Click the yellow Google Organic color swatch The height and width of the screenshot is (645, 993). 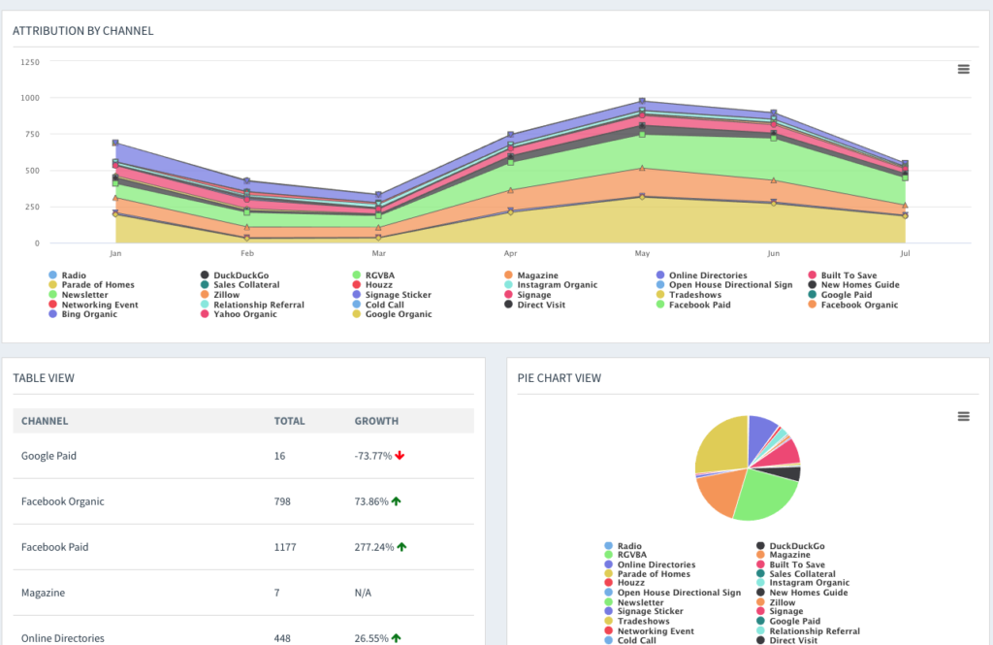(359, 314)
